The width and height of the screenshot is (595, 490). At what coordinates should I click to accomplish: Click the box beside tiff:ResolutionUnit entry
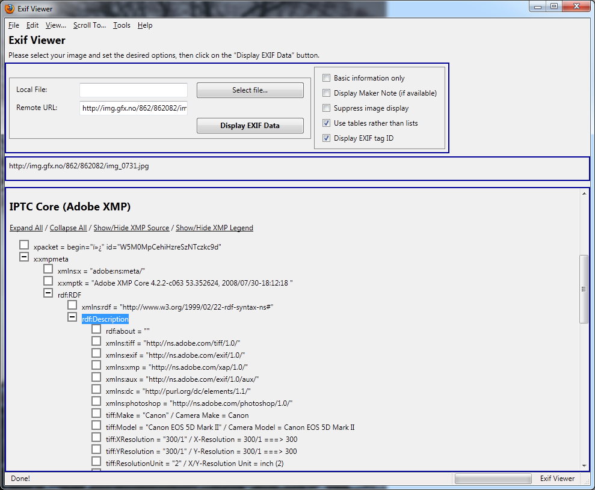(96, 462)
